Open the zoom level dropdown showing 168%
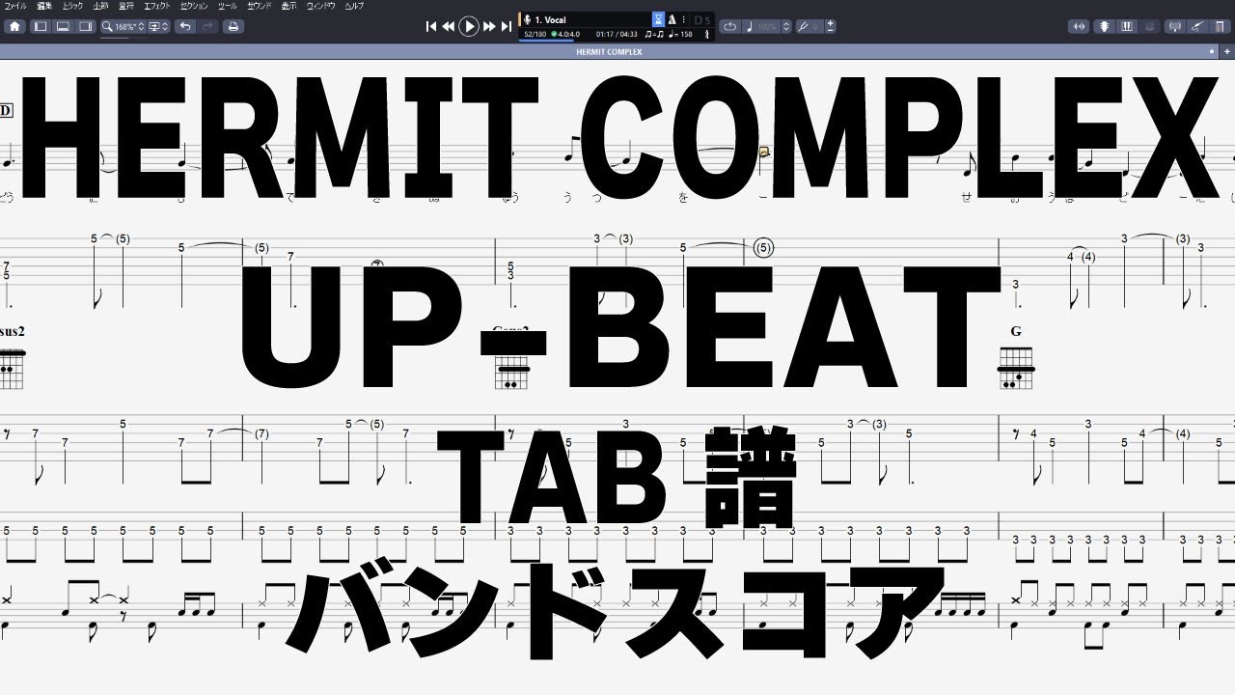This screenshot has width=1235, height=695. pyautogui.click(x=123, y=26)
